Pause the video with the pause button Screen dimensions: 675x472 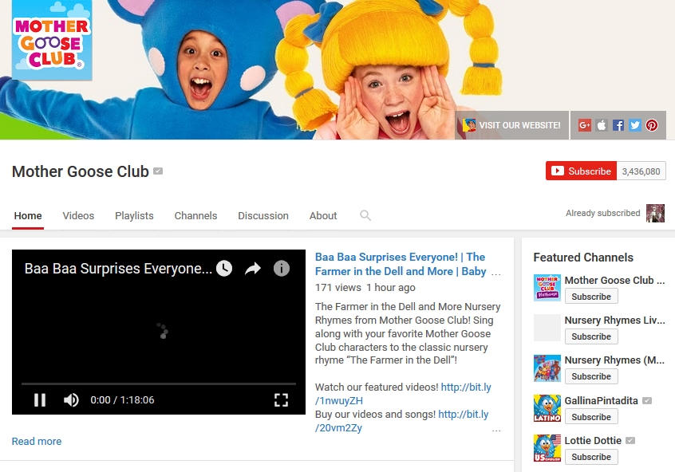coord(40,399)
